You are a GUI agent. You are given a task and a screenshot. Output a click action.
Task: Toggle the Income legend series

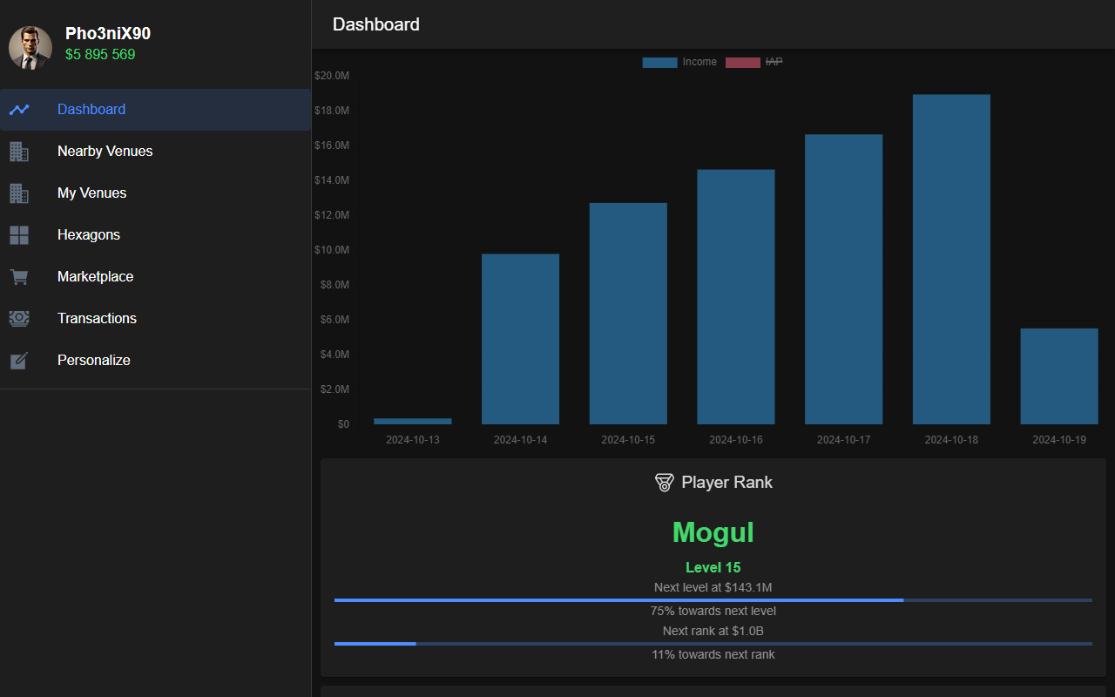[x=679, y=63]
